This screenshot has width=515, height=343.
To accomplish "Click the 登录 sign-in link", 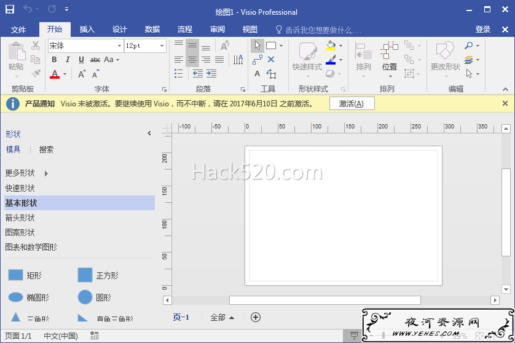I will click(x=483, y=30).
